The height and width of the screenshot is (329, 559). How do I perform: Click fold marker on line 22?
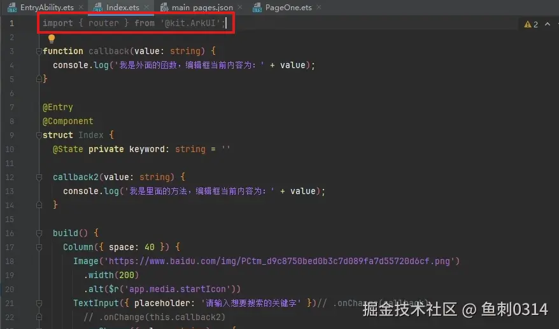point(39,317)
